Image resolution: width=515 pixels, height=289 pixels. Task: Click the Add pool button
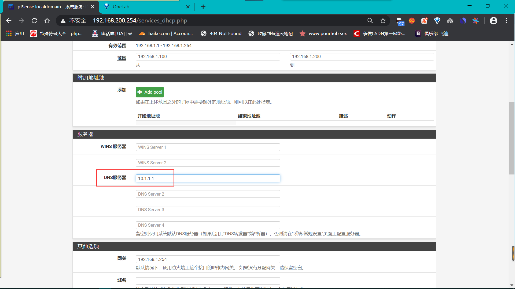pyautogui.click(x=150, y=92)
